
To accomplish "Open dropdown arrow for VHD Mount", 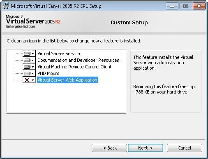I will point(32,73).
